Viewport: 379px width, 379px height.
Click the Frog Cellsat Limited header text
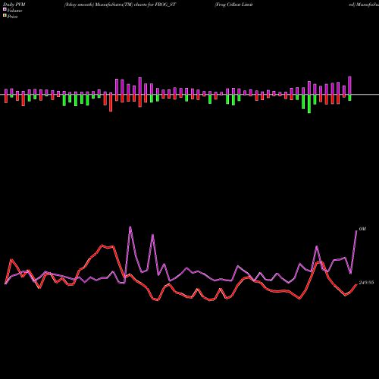(x=233, y=5)
